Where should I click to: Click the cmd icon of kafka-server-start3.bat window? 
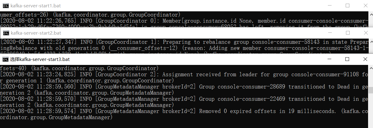click(5, 59)
